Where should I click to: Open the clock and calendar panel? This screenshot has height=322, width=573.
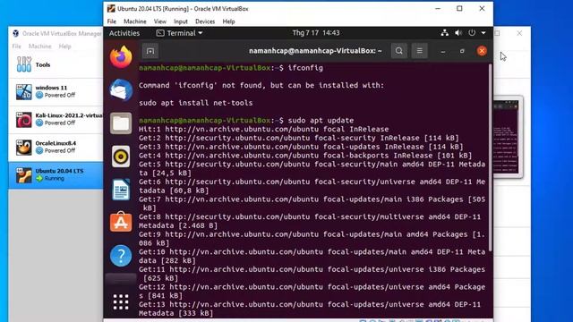click(316, 33)
